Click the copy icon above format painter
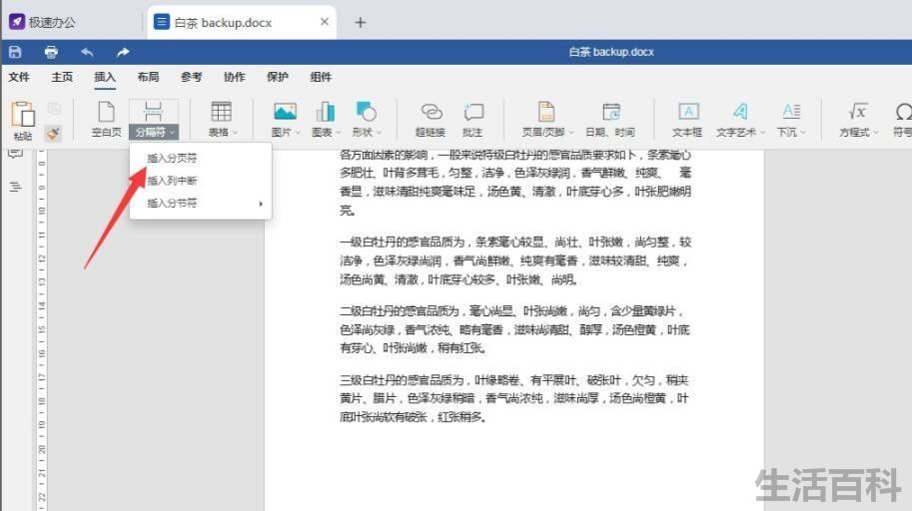 tap(54, 109)
